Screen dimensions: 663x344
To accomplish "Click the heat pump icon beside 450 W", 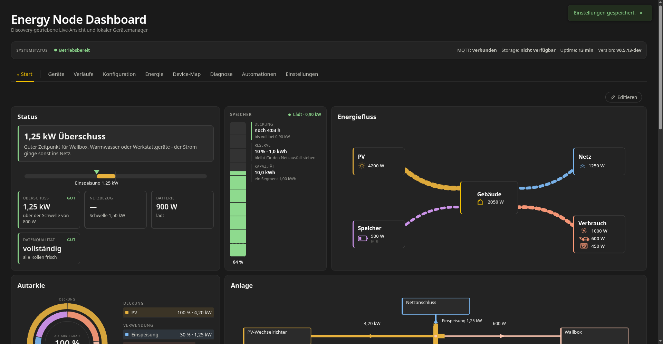I will click(584, 246).
